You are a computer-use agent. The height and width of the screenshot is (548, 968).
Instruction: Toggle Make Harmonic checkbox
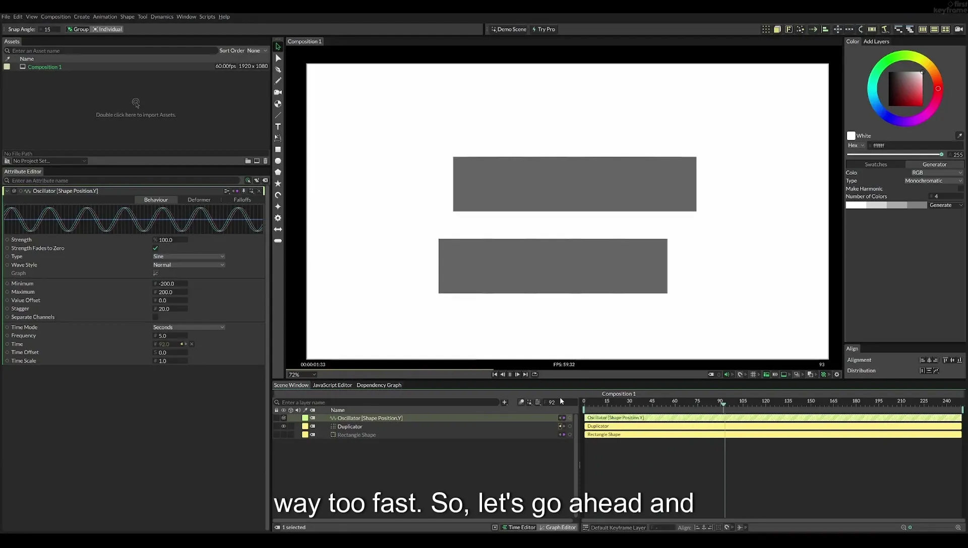coord(960,189)
